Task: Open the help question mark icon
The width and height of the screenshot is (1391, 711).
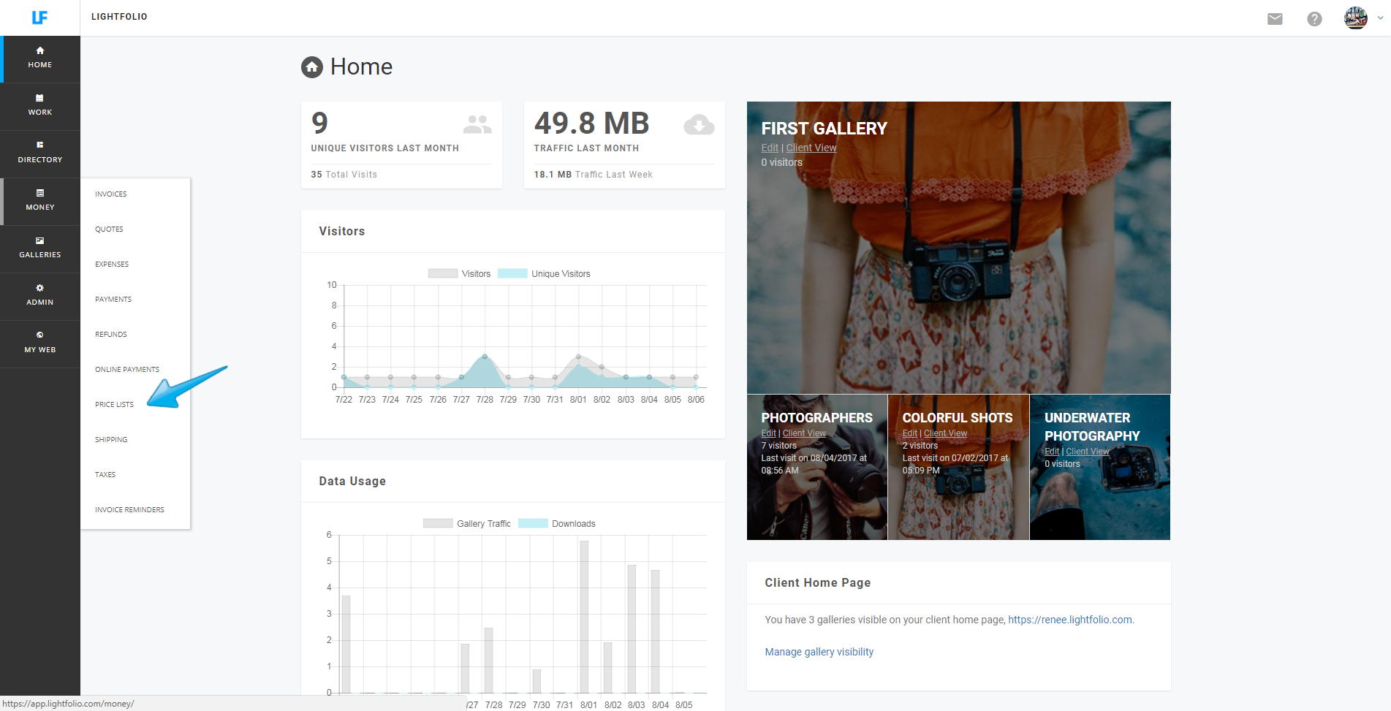Action: 1314,19
